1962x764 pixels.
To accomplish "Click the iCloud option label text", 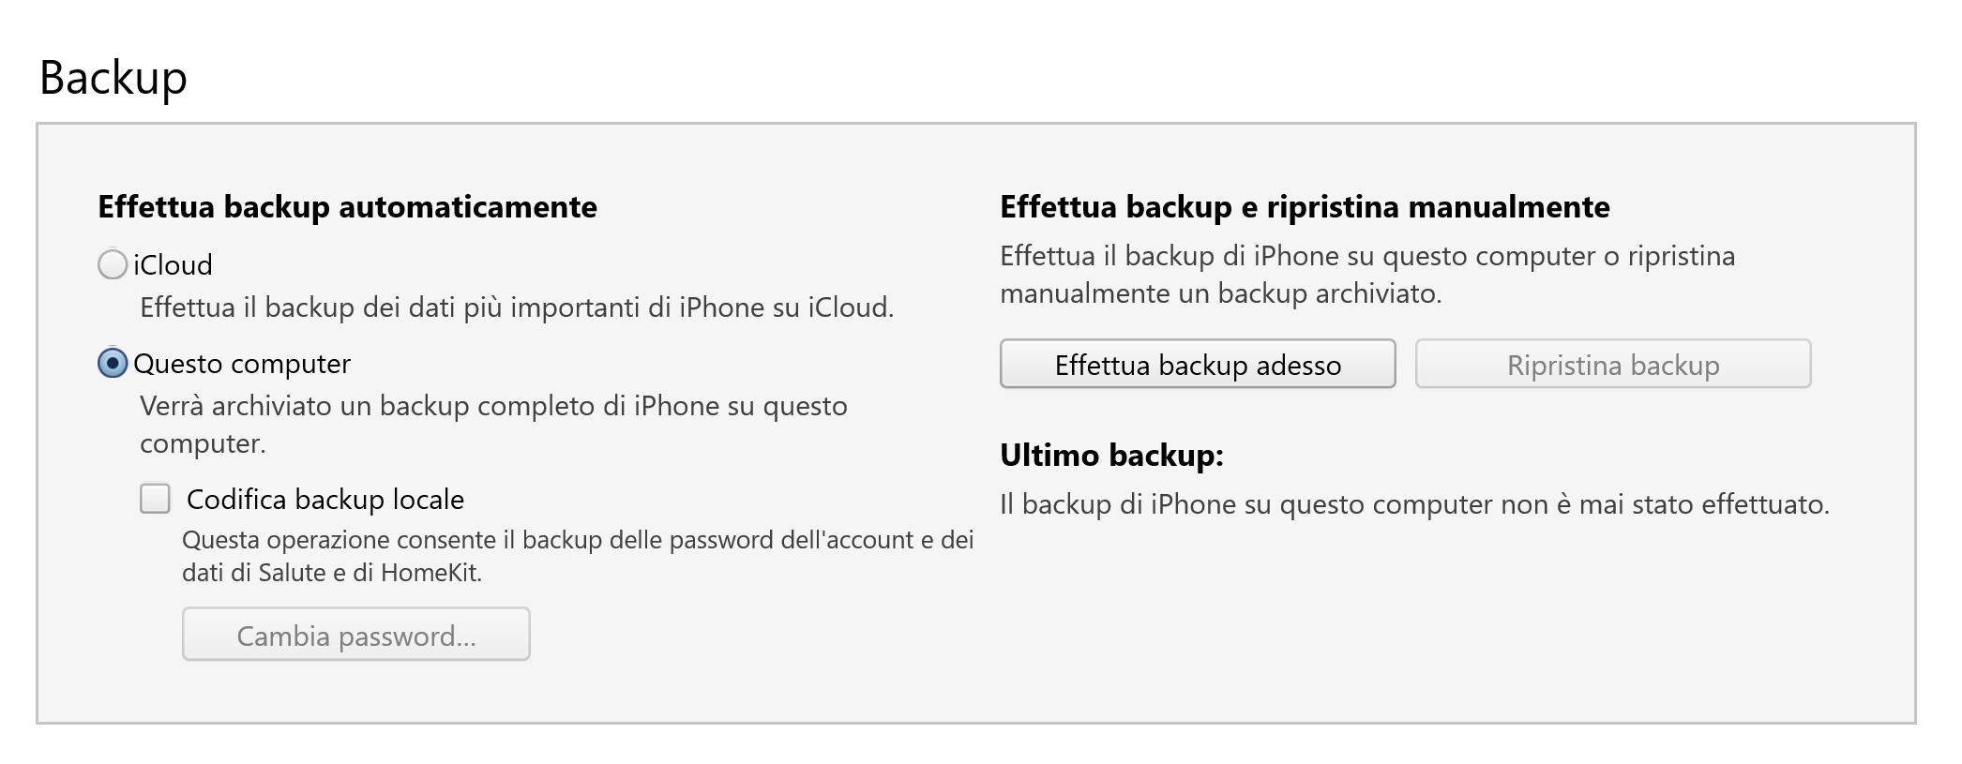I will (x=173, y=265).
